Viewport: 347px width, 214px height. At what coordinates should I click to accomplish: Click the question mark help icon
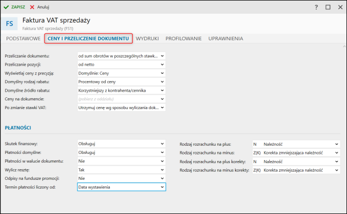(316, 7)
